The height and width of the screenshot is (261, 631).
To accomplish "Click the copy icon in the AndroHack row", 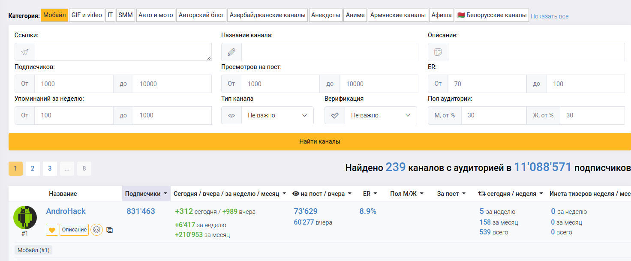I will [109, 230].
